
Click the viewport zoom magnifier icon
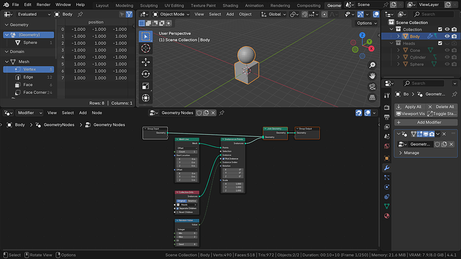pyautogui.click(x=372, y=65)
